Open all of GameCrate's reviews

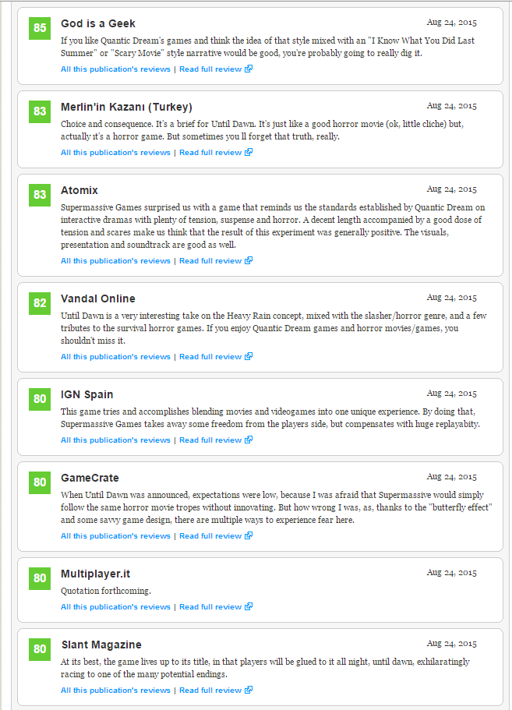click(115, 536)
